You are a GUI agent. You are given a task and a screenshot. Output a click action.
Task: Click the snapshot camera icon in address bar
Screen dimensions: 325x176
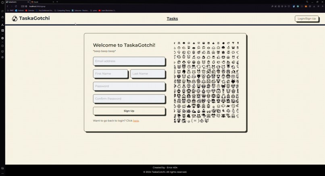[x=279, y=6]
